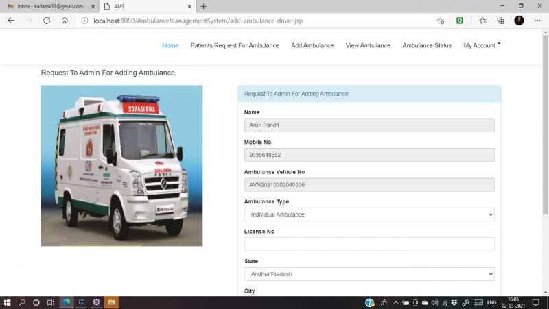Open the Ambulance Type dropdown
This screenshot has height=309, width=549.
pyautogui.click(x=369, y=214)
